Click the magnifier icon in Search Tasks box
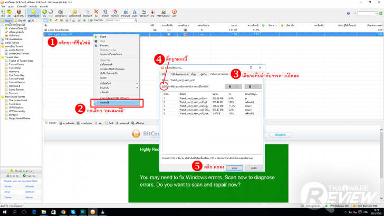This screenshot has height=216, width=384. [x=136, y=21]
